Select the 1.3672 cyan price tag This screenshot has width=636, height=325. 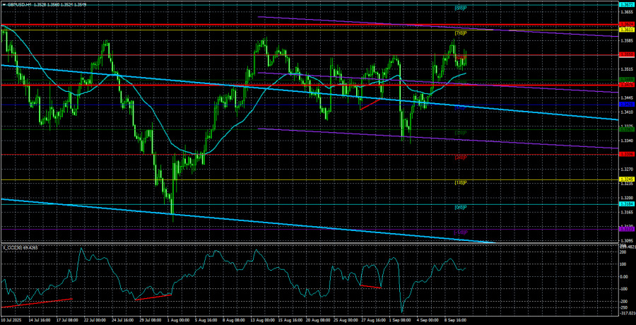[x=626, y=4]
